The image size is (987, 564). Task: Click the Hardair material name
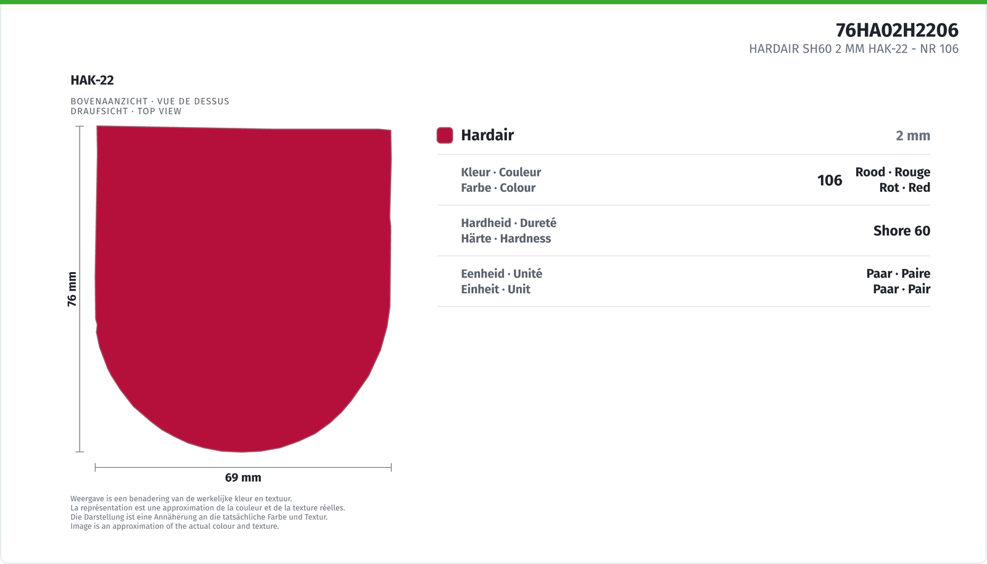pyautogui.click(x=487, y=135)
